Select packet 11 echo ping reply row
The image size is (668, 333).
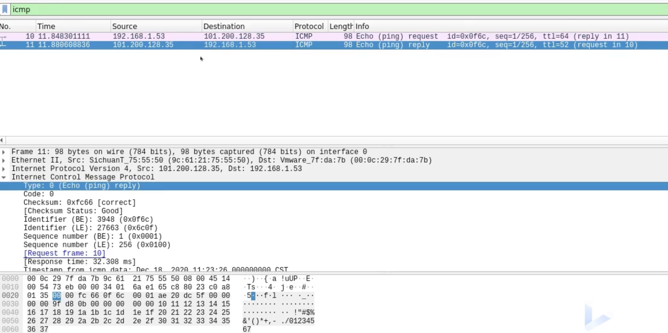tap(334, 45)
